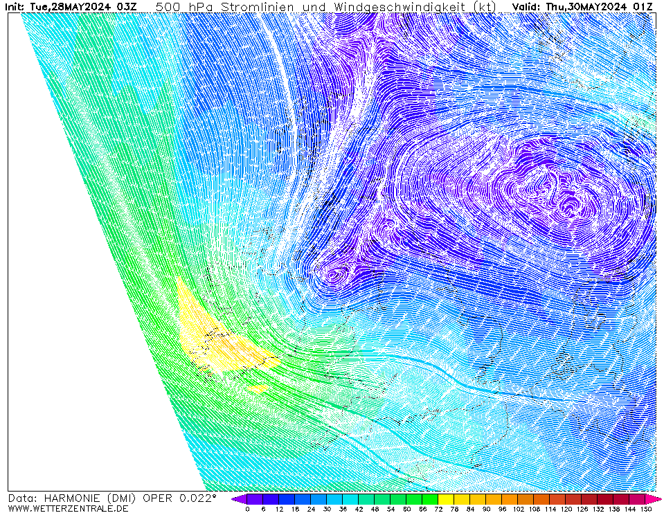Click the 108–114 kt legend swatch
This screenshot has height=513, width=664.
coord(542,499)
